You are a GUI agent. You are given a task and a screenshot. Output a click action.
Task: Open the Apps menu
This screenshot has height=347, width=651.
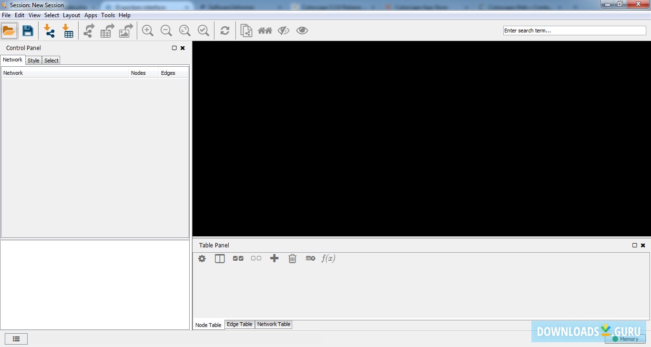[x=91, y=15]
